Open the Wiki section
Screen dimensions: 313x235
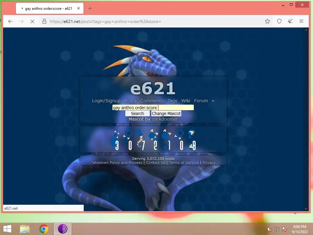(186, 101)
